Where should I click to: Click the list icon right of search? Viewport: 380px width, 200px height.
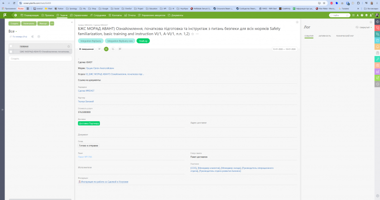tap(353, 15)
